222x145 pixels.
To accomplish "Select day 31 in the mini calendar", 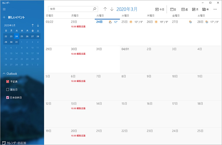I will click(17, 42).
